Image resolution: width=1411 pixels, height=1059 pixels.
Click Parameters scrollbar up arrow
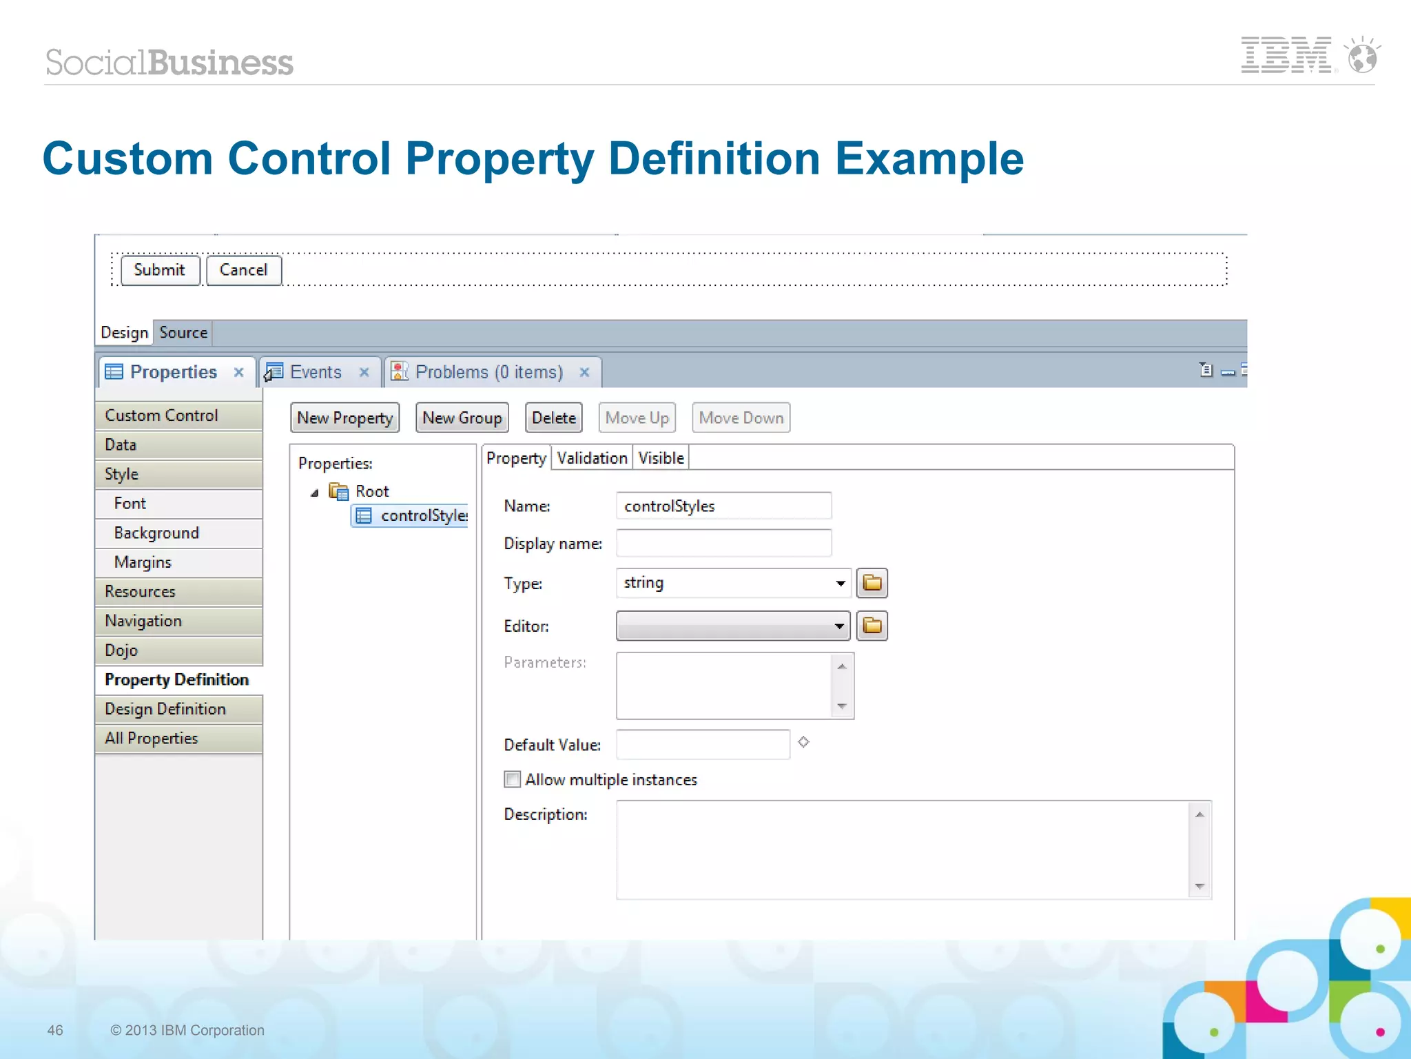point(842,666)
